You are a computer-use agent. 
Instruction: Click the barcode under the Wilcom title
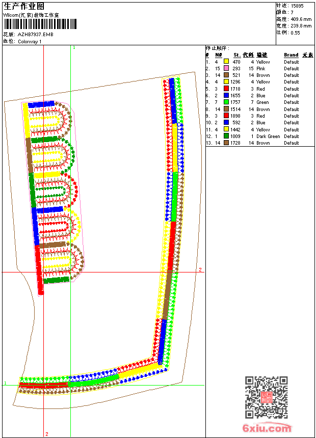(40, 24)
